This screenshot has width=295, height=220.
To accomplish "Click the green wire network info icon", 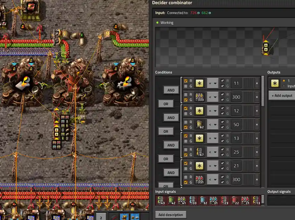I will [210, 13].
